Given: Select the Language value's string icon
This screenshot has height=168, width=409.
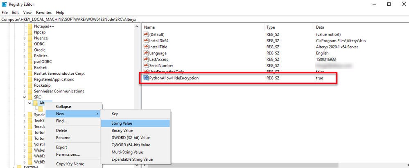Looking at the screenshot, I should (x=146, y=53).
